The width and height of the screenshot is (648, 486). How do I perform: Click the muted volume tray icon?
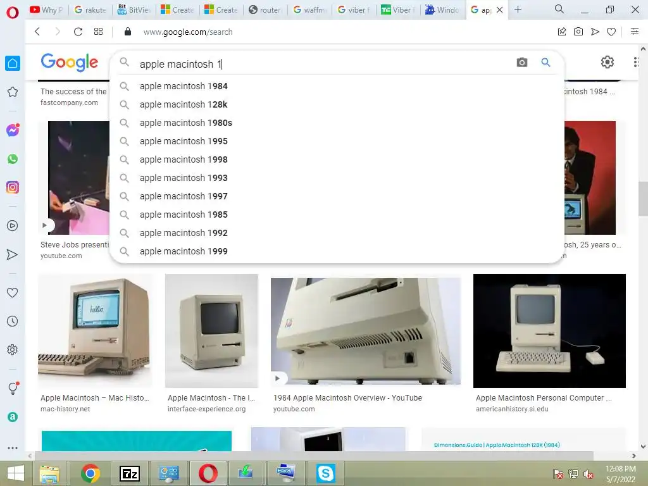pos(588,474)
